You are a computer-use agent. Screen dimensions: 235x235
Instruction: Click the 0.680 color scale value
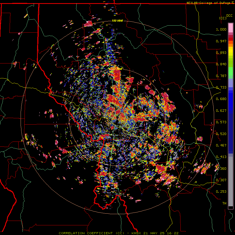click(221, 99)
